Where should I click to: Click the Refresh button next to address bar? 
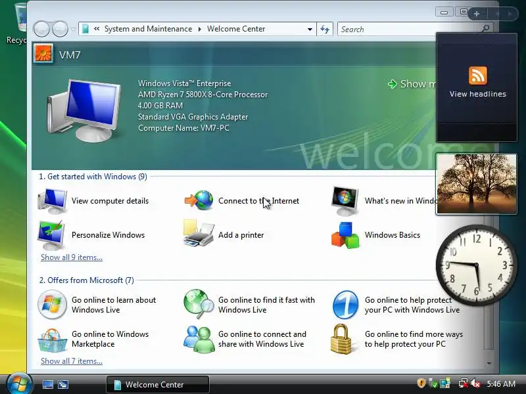coord(325,29)
